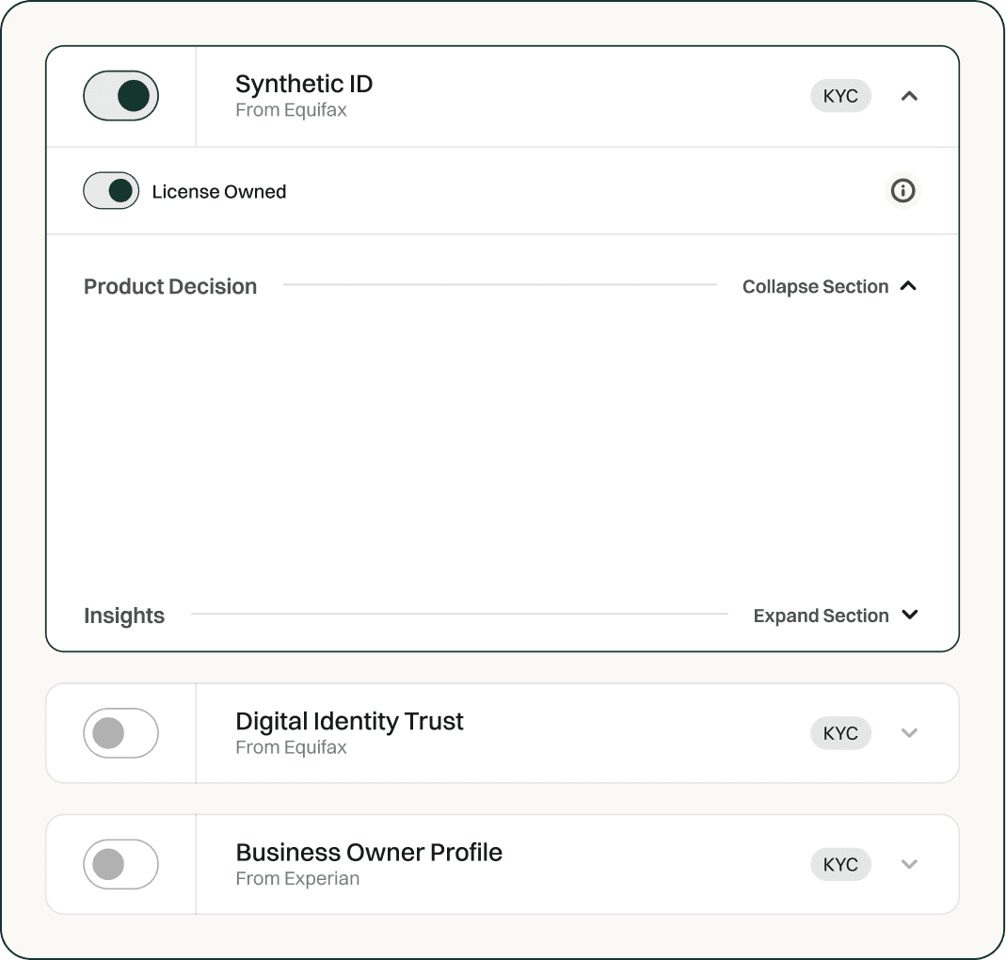Click the Product Decision section heading
1006x960 pixels.
click(x=170, y=286)
